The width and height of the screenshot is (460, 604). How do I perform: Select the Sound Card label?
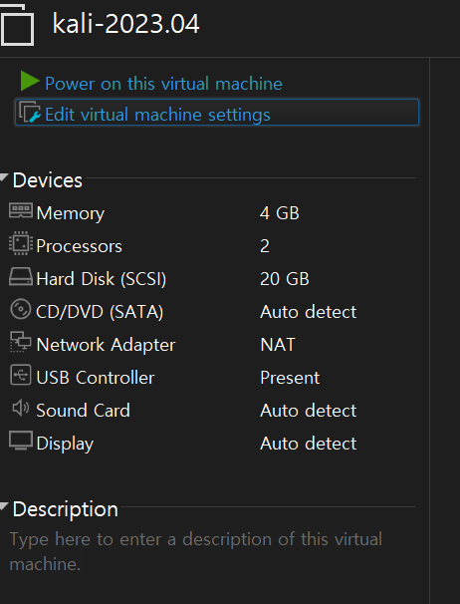pyautogui.click(x=84, y=411)
